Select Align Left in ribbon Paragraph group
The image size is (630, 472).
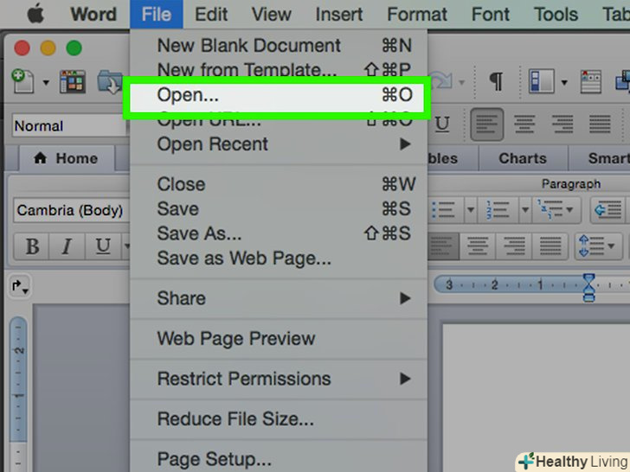click(442, 246)
